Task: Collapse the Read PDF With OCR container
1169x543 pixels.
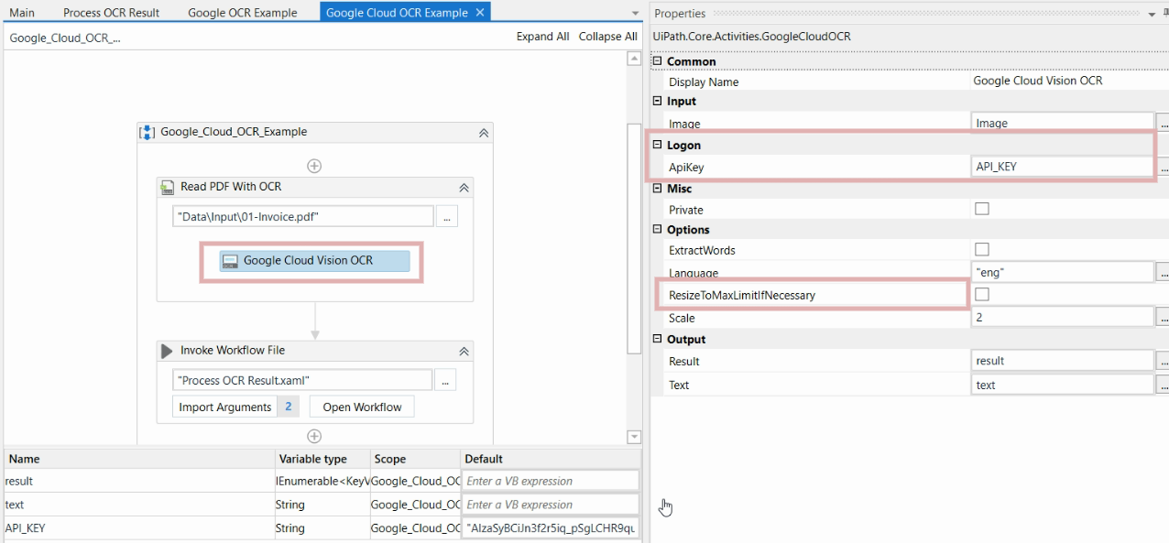Action: [x=464, y=186]
